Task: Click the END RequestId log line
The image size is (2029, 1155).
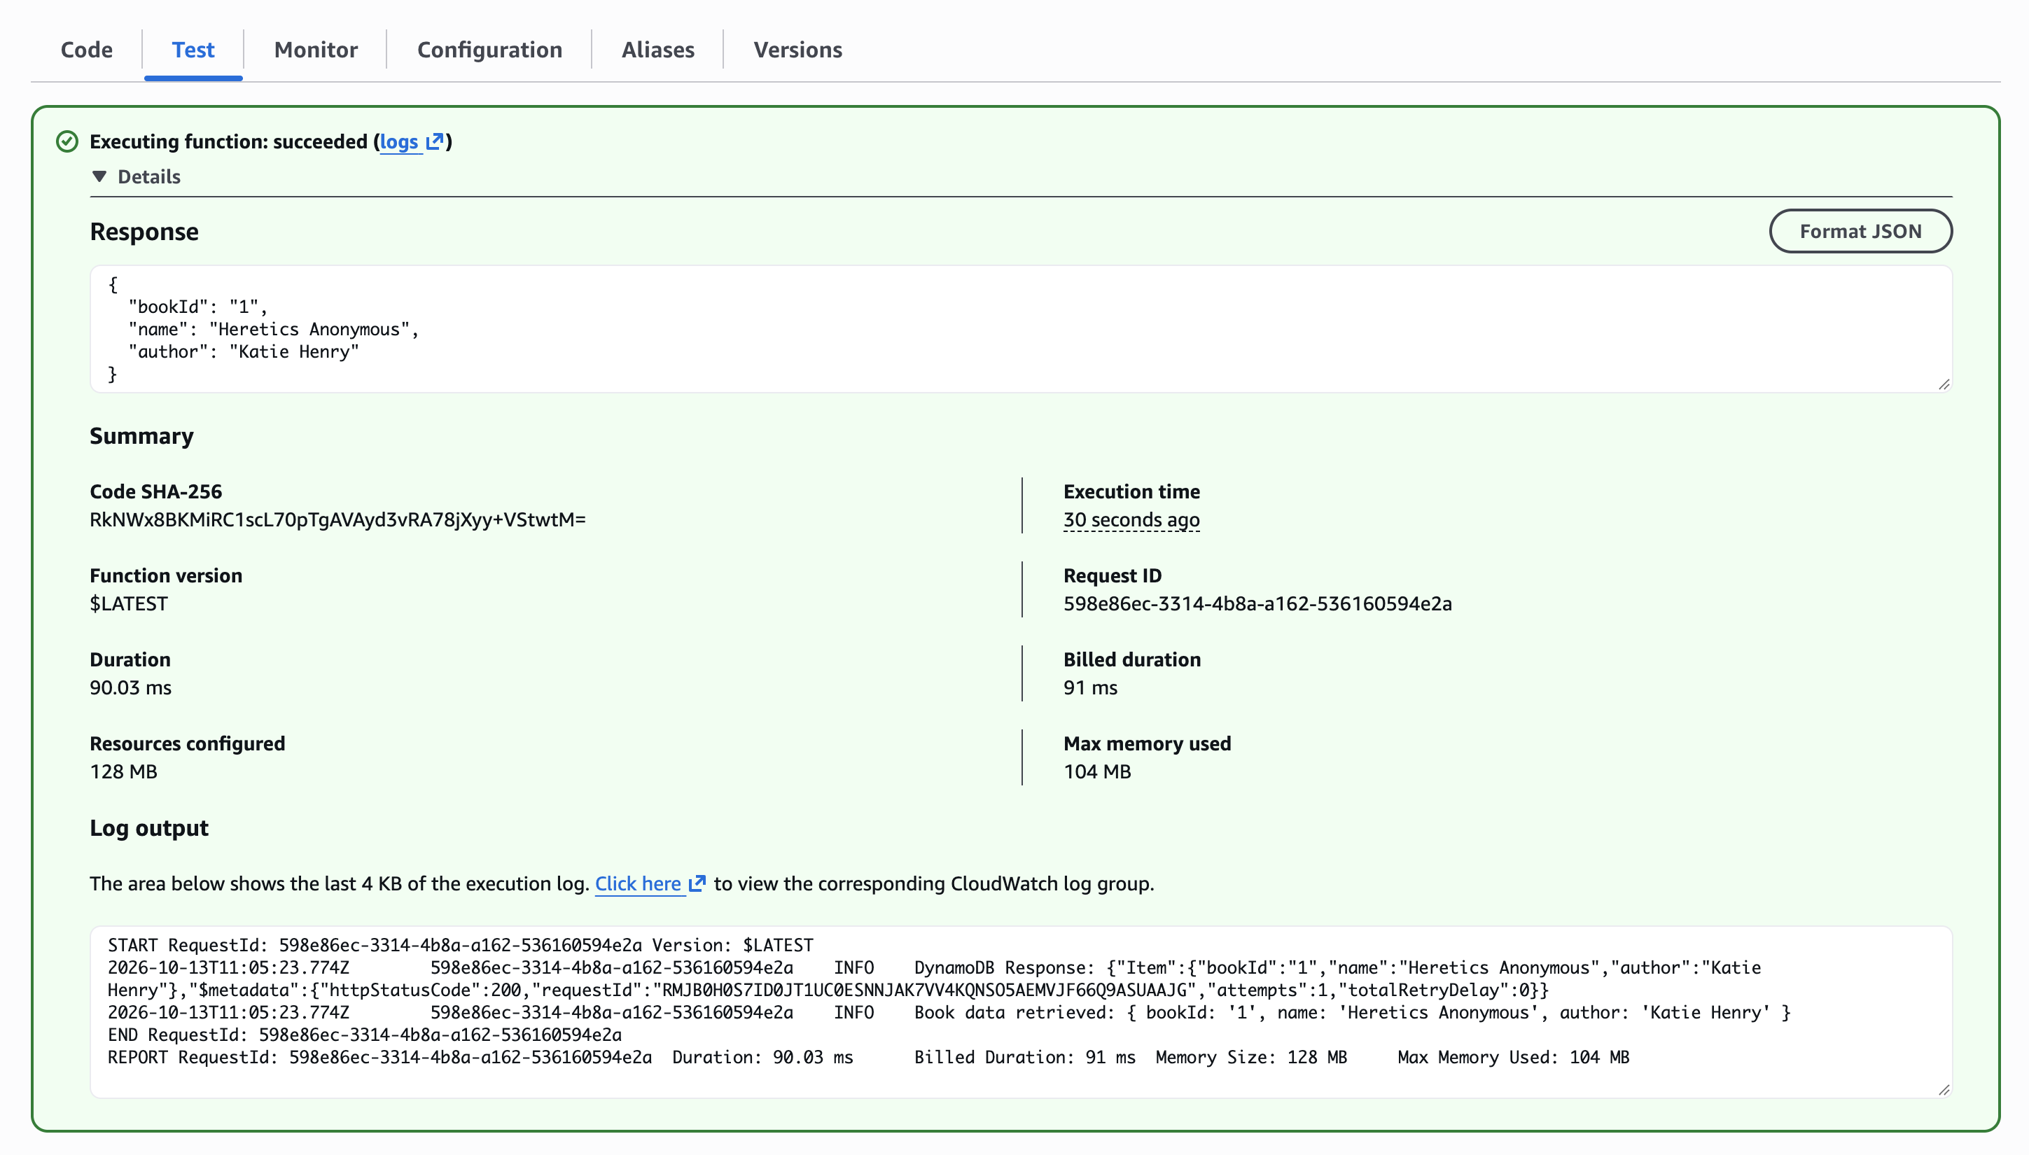Action: pos(364,1035)
